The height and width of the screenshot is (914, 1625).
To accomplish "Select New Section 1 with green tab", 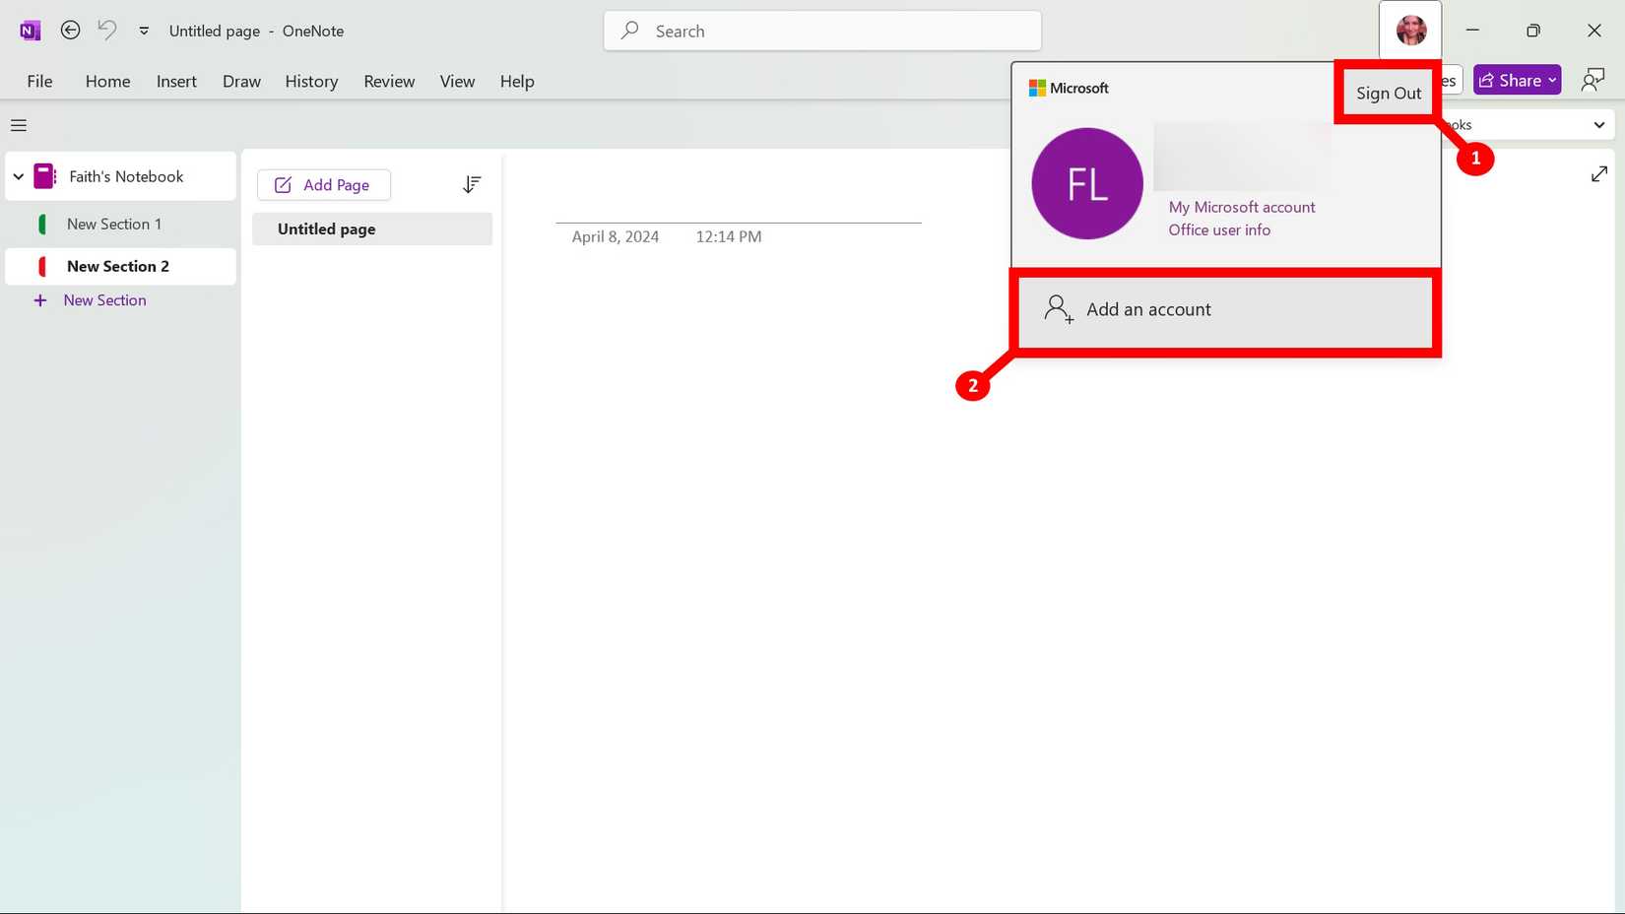I will [x=114, y=225].
